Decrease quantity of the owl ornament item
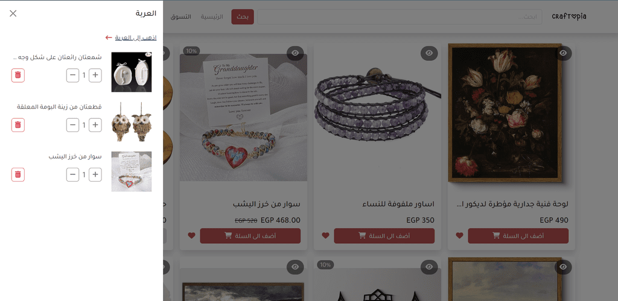The image size is (618, 301). pos(72,125)
